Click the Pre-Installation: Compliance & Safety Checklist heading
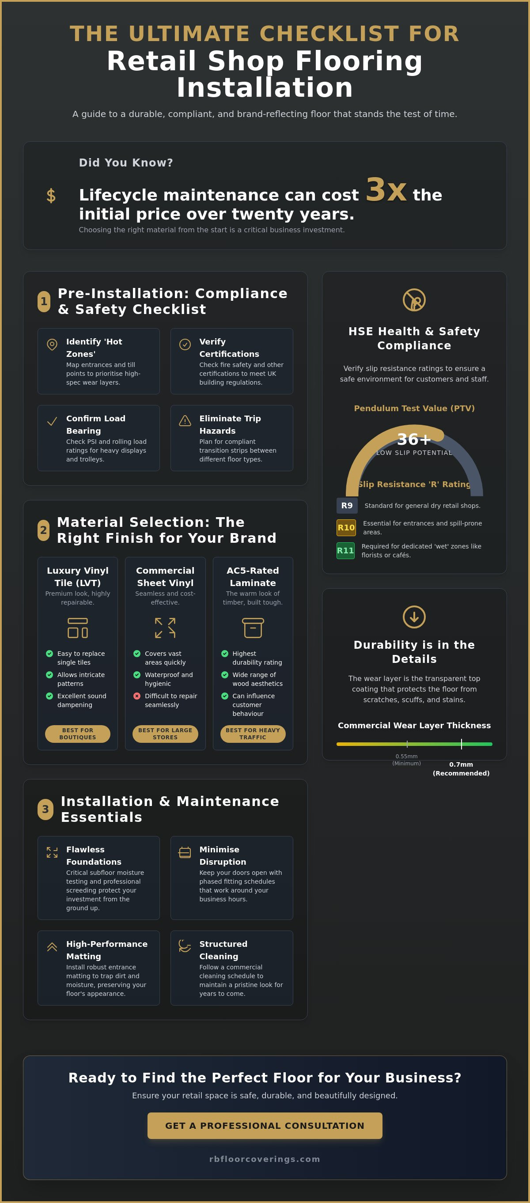Viewport: 530px width, 1203px height. (172, 301)
